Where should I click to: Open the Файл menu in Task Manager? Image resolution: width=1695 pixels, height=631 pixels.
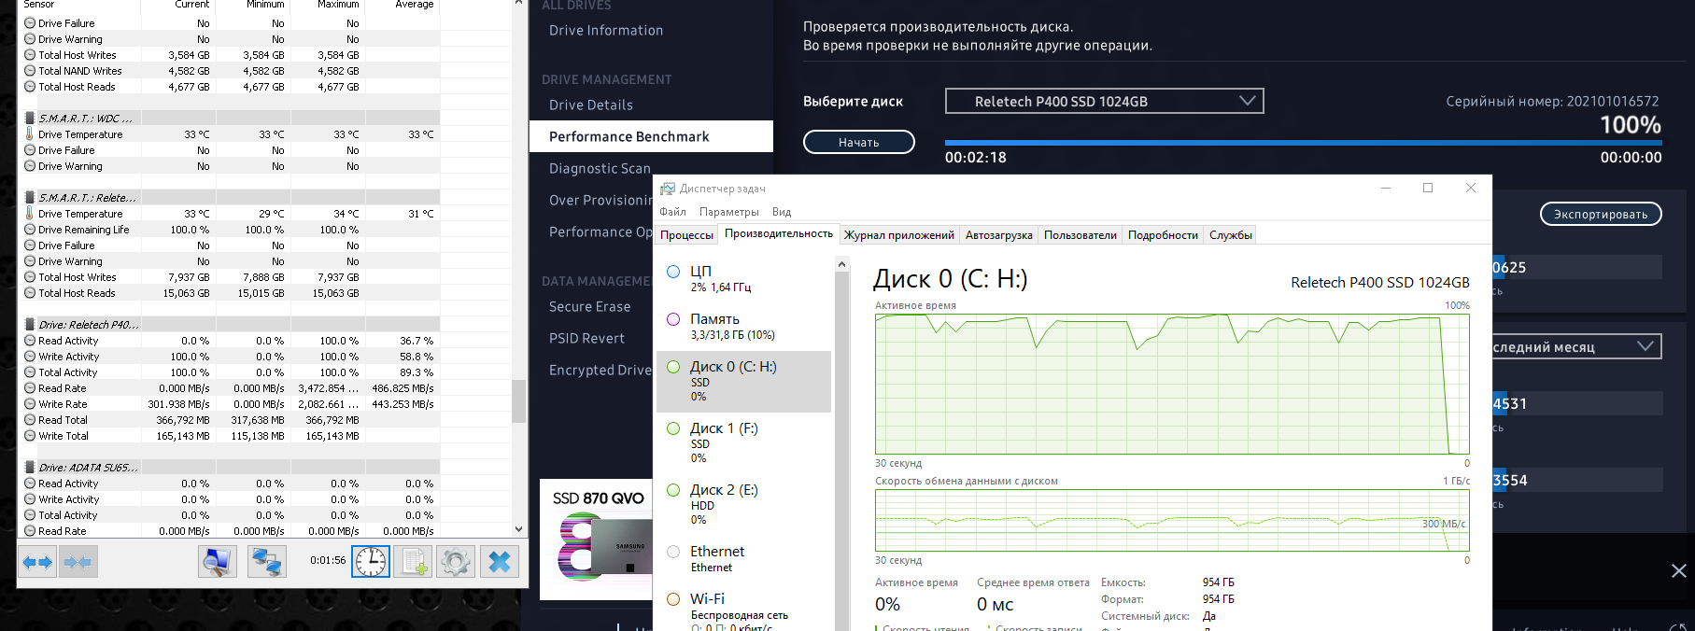pyautogui.click(x=672, y=212)
